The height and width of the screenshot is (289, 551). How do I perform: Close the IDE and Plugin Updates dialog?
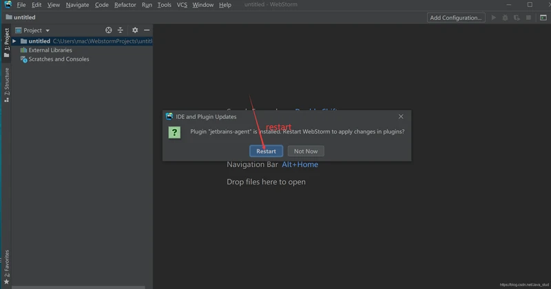[x=401, y=117]
